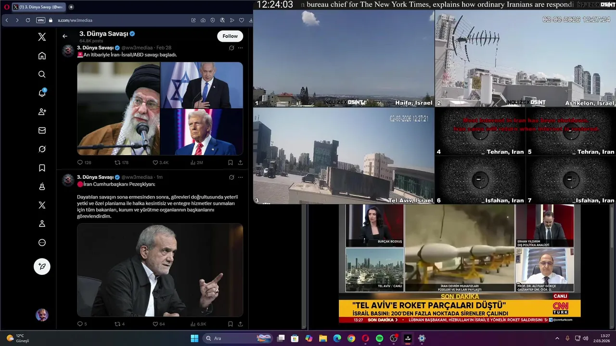Viewport: 616px width, 346px height.
Task: Click the X logo in the sidebar
Action: coord(42,37)
